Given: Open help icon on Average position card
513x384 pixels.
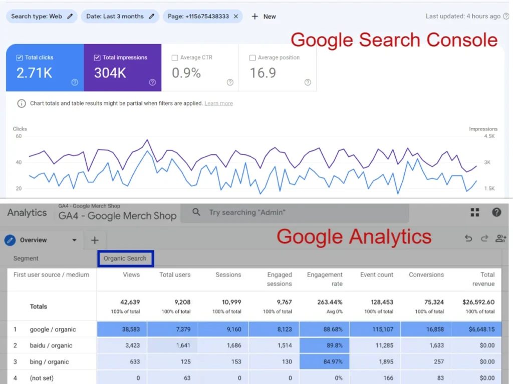Looking at the screenshot, I should pyautogui.click(x=308, y=82).
